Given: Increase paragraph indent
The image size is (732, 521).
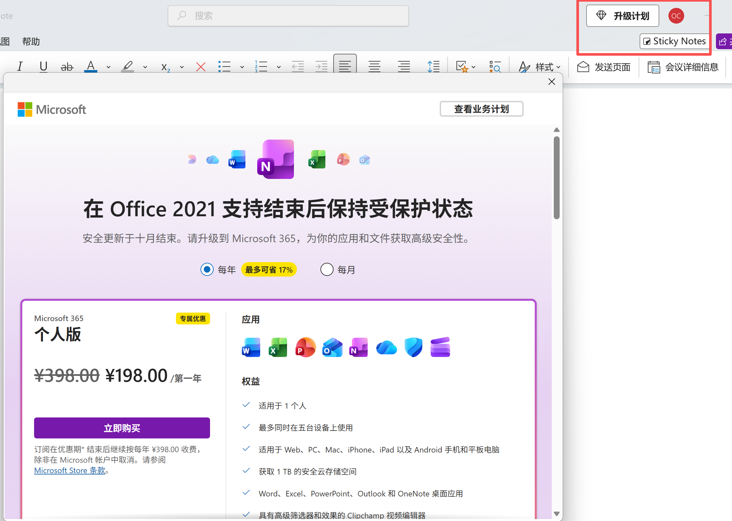Looking at the screenshot, I should 321,67.
